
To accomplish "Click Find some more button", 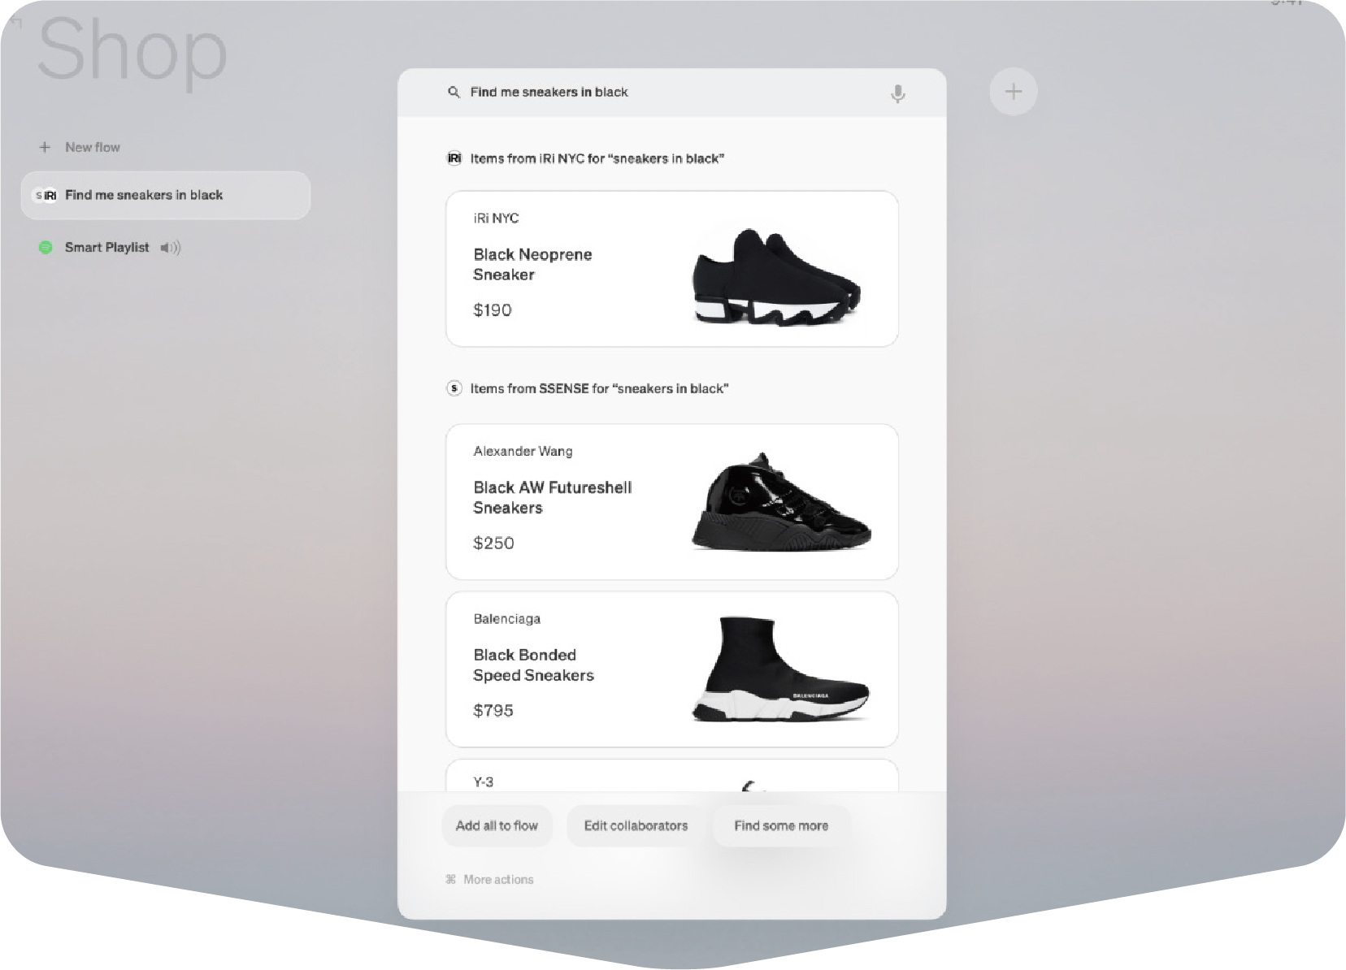I will pos(781,825).
